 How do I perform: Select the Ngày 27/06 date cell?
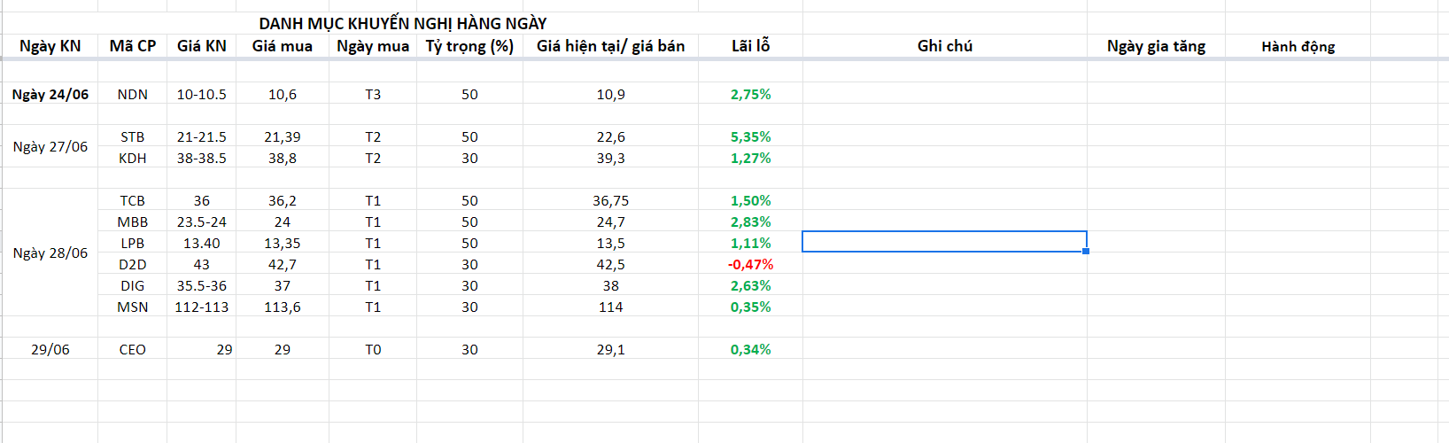point(50,147)
